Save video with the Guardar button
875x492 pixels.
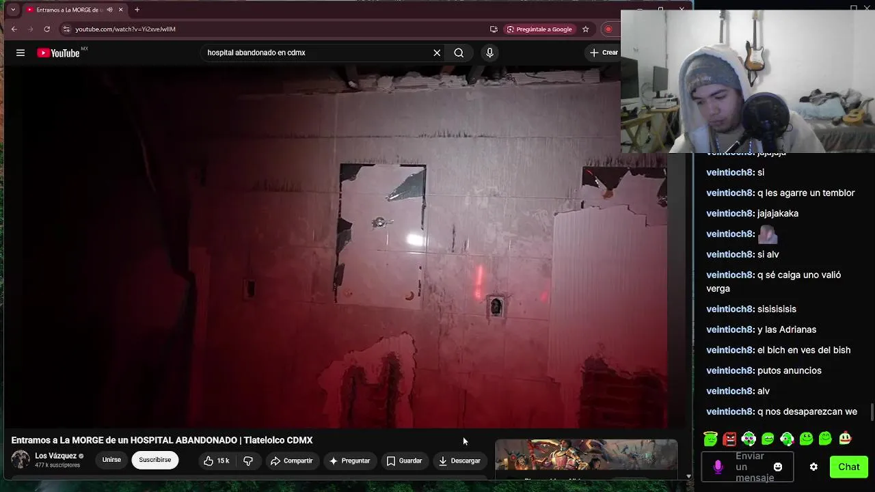pyautogui.click(x=404, y=461)
